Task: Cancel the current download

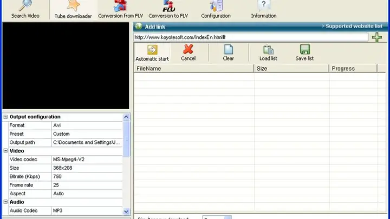Action: pos(188,52)
